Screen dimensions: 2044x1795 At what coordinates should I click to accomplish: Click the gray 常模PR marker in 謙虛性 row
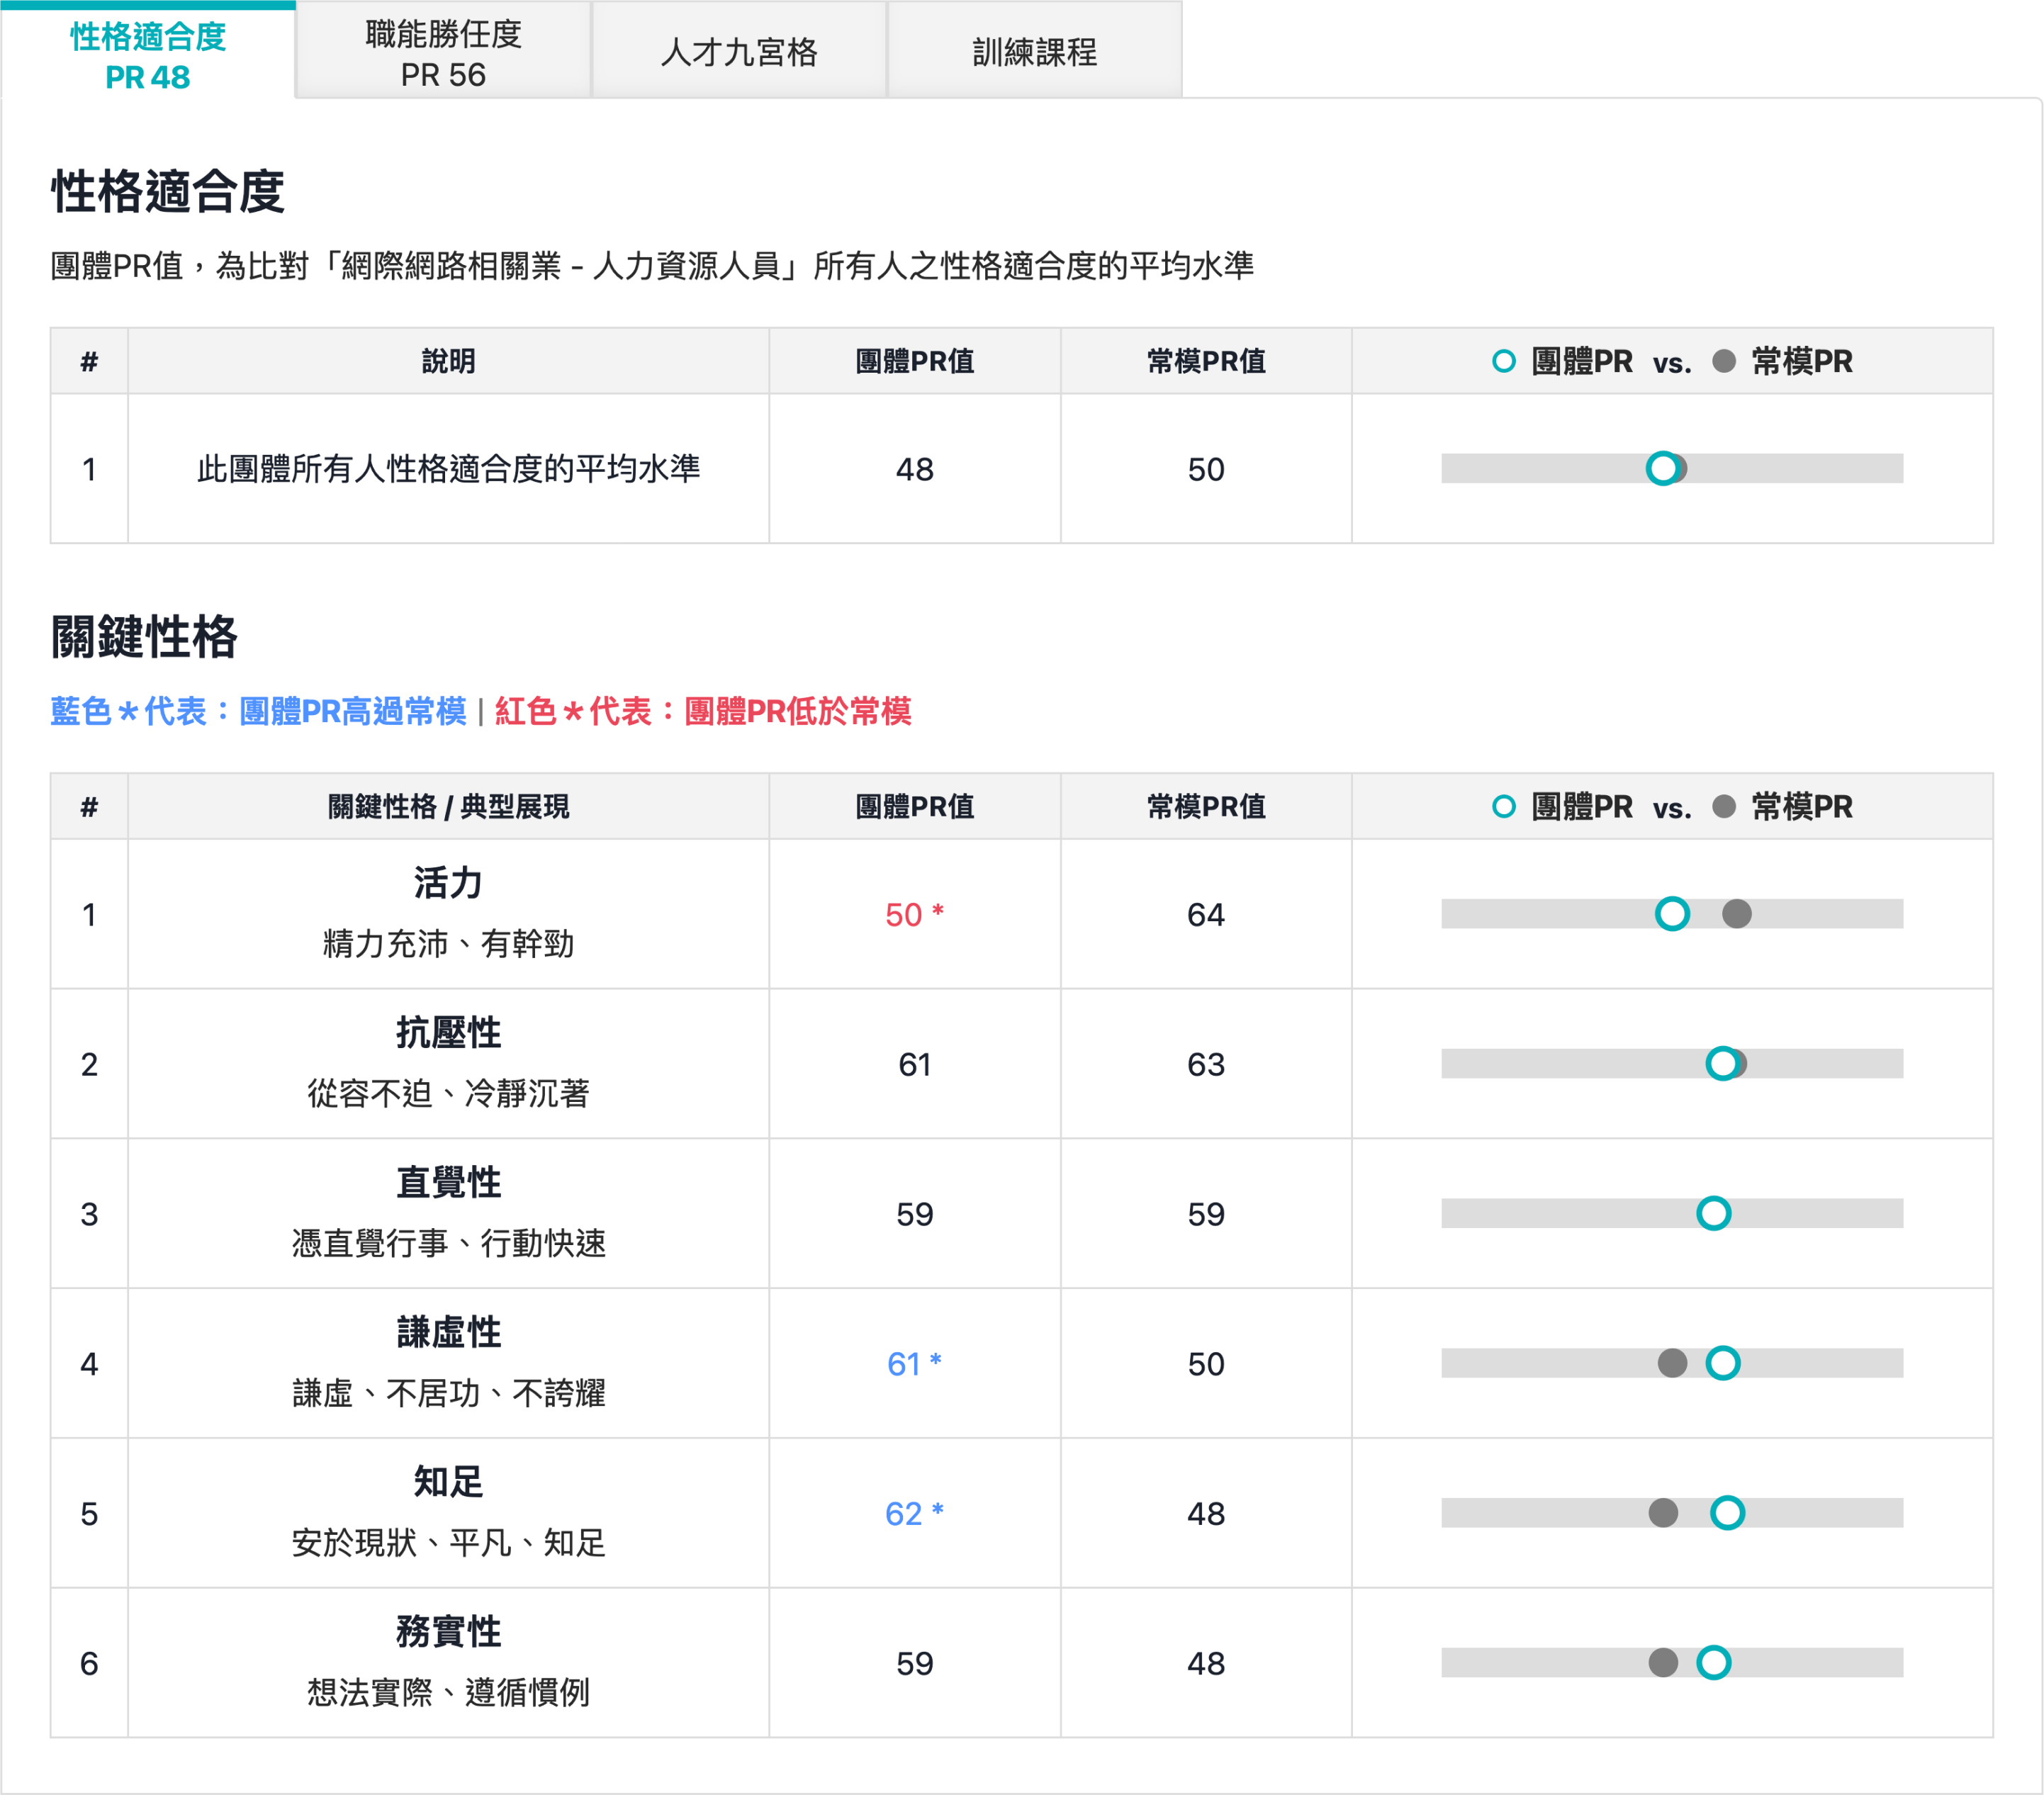pos(1672,1363)
